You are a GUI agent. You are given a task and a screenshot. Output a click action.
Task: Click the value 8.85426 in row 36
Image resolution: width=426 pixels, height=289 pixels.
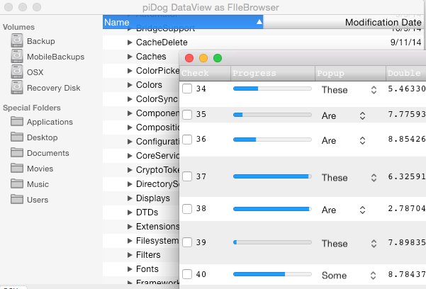(407, 139)
